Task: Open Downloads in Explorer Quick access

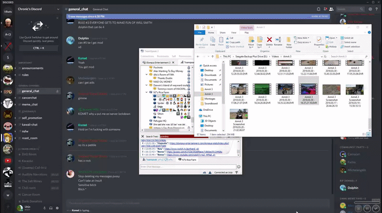Action: pyautogui.click(x=210, y=75)
